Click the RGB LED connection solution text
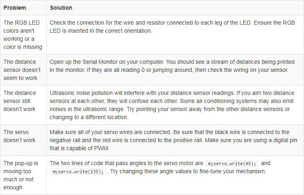The width and height of the screenshot is (304, 195). [172, 27]
